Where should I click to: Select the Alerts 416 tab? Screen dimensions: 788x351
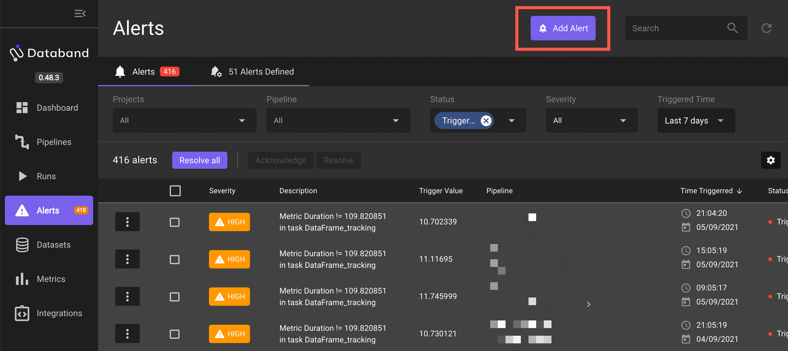pyautogui.click(x=146, y=72)
